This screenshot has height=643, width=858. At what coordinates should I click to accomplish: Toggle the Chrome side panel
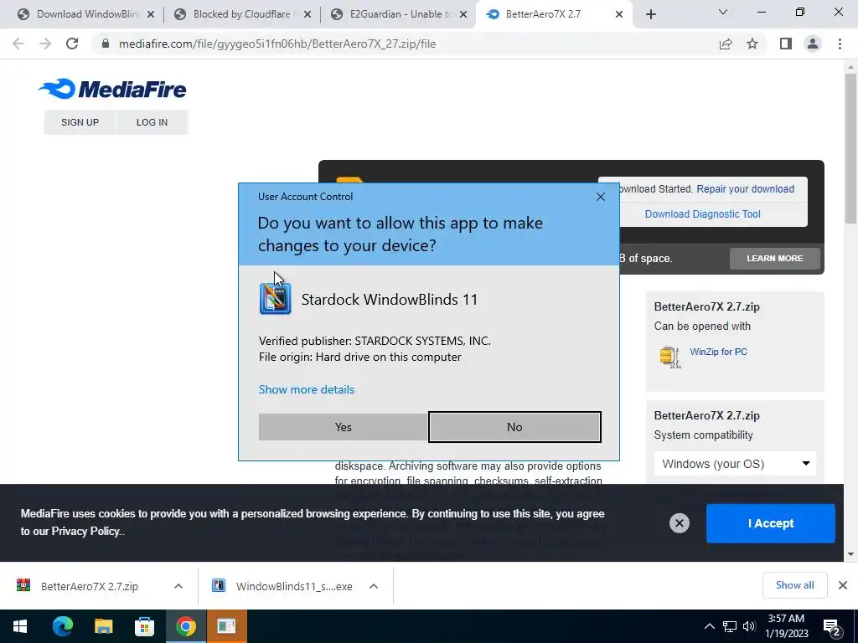(x=786, y=44)
